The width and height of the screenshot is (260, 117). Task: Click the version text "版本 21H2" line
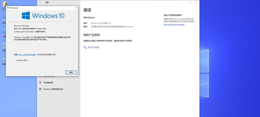[30, 29]
